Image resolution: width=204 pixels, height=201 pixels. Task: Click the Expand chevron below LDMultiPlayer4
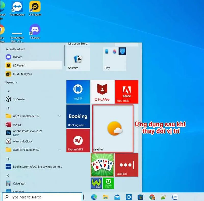tap(11, 82)
